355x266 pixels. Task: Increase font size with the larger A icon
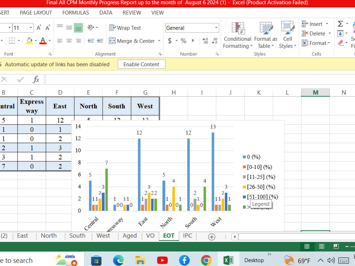click(x=39, y=28)
